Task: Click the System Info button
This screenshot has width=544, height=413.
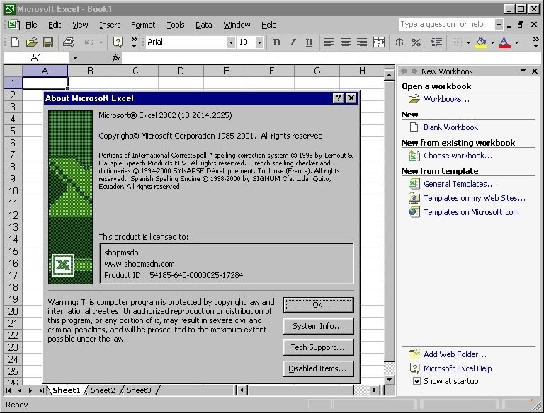Action: (319, 326)
